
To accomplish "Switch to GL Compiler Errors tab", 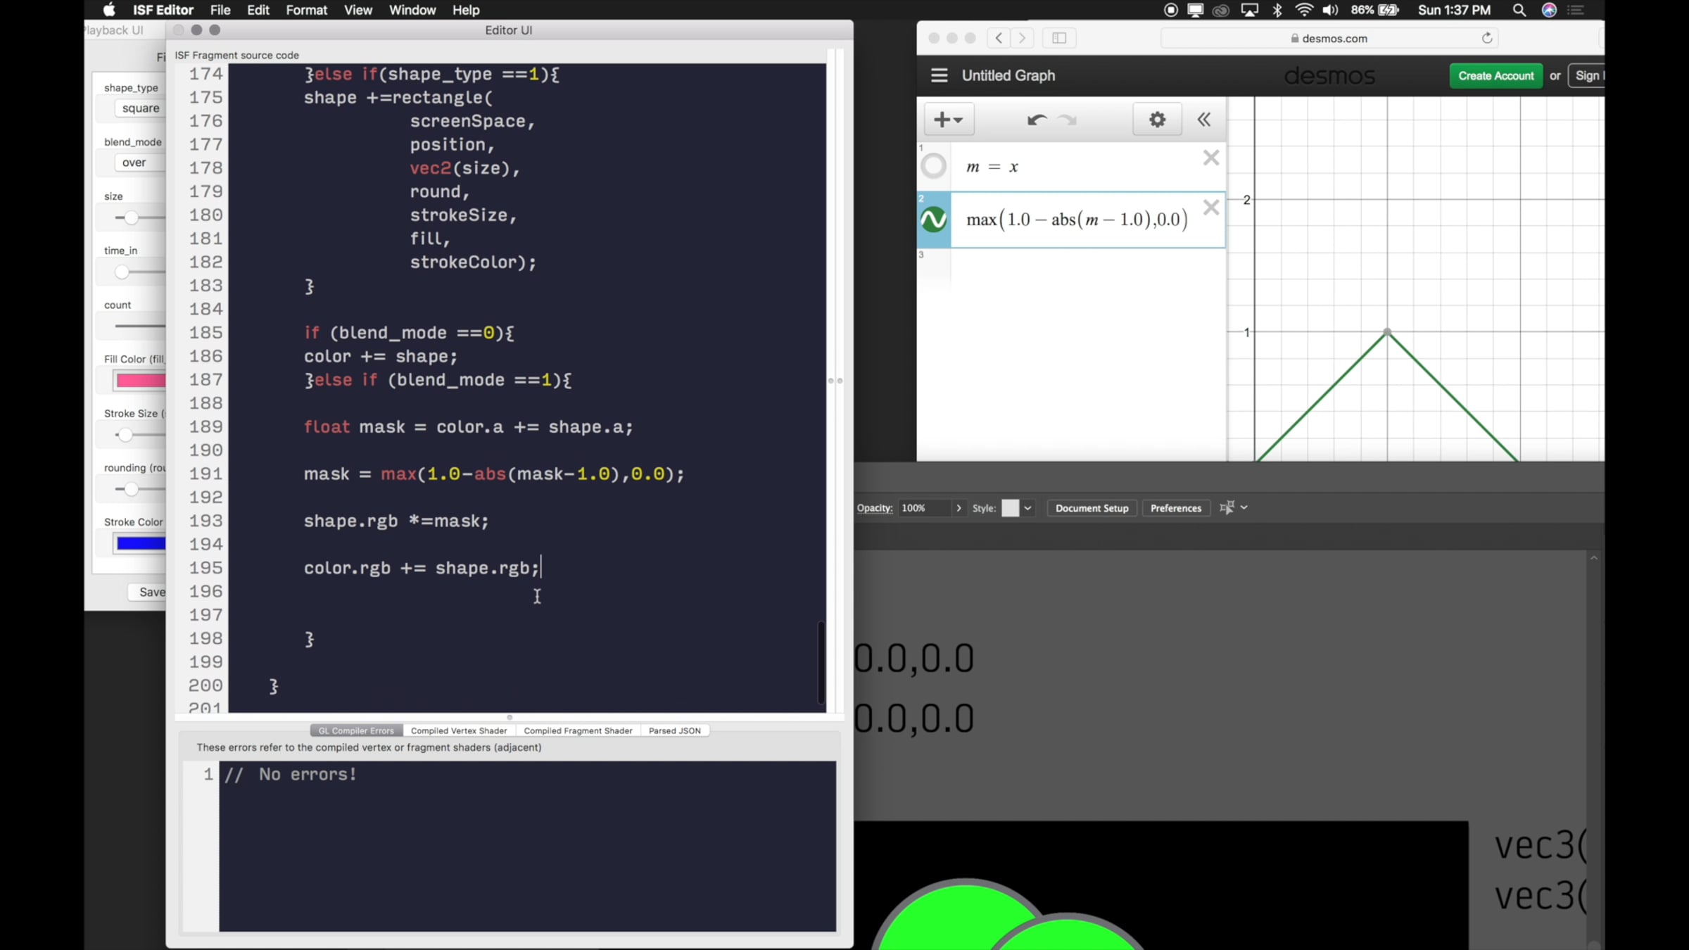I will coord(356,730).
